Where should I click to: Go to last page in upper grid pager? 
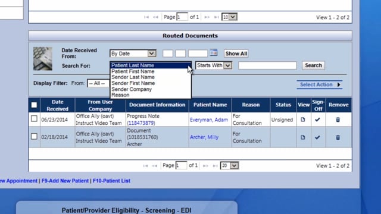tap(216, 17)
